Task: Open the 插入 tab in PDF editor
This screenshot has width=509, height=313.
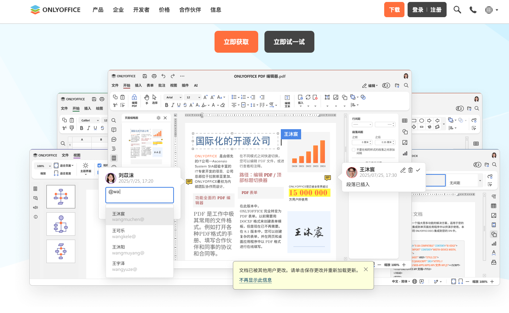Action: tap(138, 85)
